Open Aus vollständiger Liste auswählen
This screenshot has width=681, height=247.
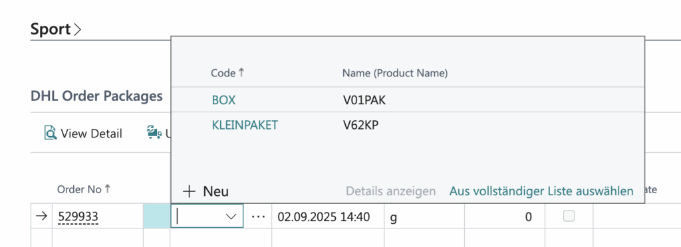point(541,191)
